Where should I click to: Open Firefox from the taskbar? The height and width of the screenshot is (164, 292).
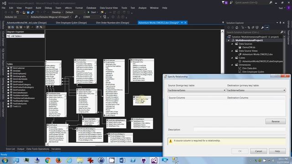(58, 160)
